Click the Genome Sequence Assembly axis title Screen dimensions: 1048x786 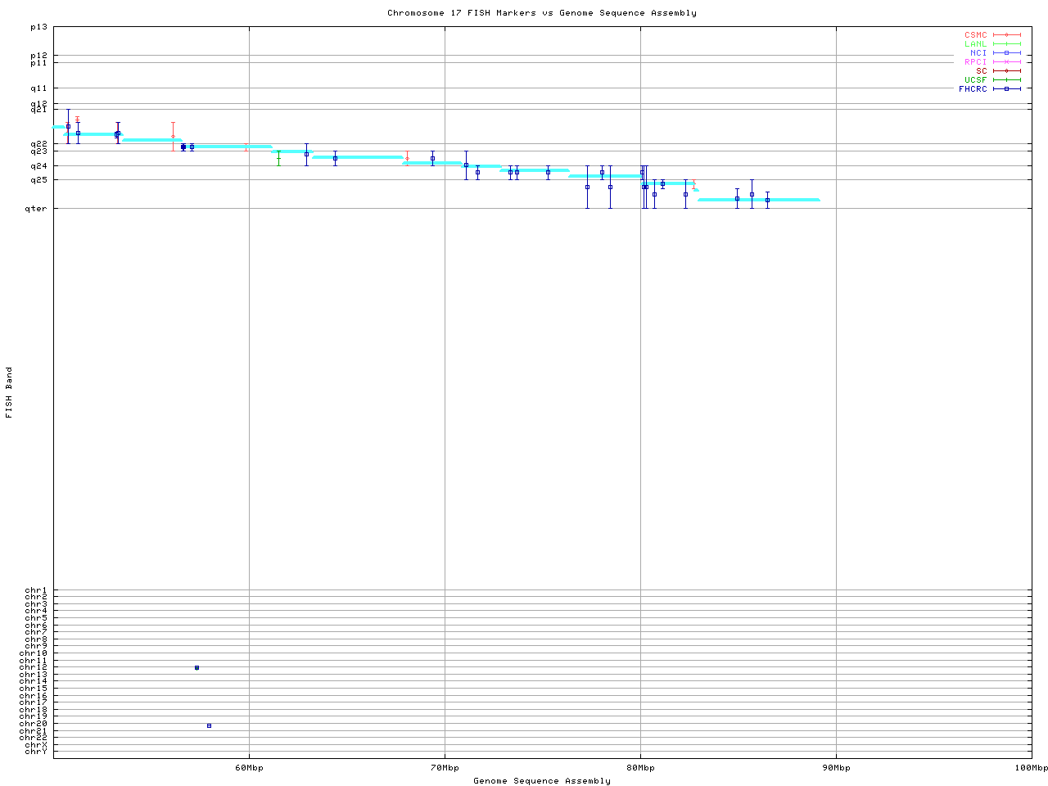541,780
